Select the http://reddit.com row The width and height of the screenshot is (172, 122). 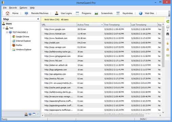click(x=102, y=43)
